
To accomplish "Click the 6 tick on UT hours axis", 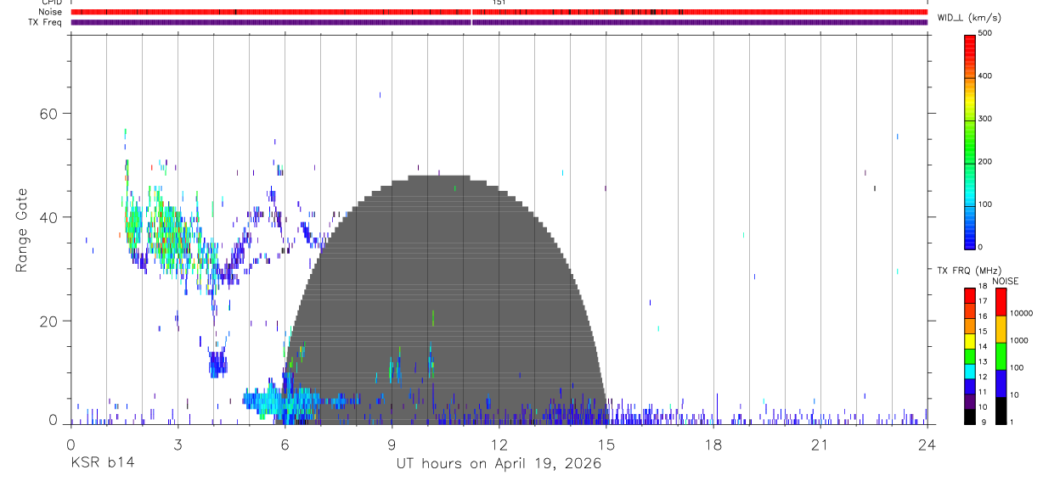I will [x=285, y=444].
